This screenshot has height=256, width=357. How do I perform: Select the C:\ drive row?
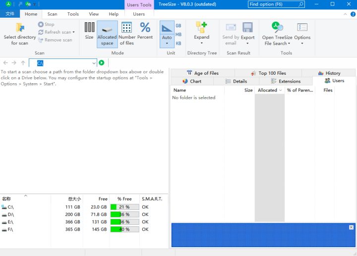[84, 207]
